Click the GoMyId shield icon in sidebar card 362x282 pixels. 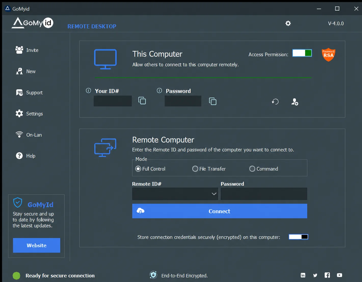(18, 203)
